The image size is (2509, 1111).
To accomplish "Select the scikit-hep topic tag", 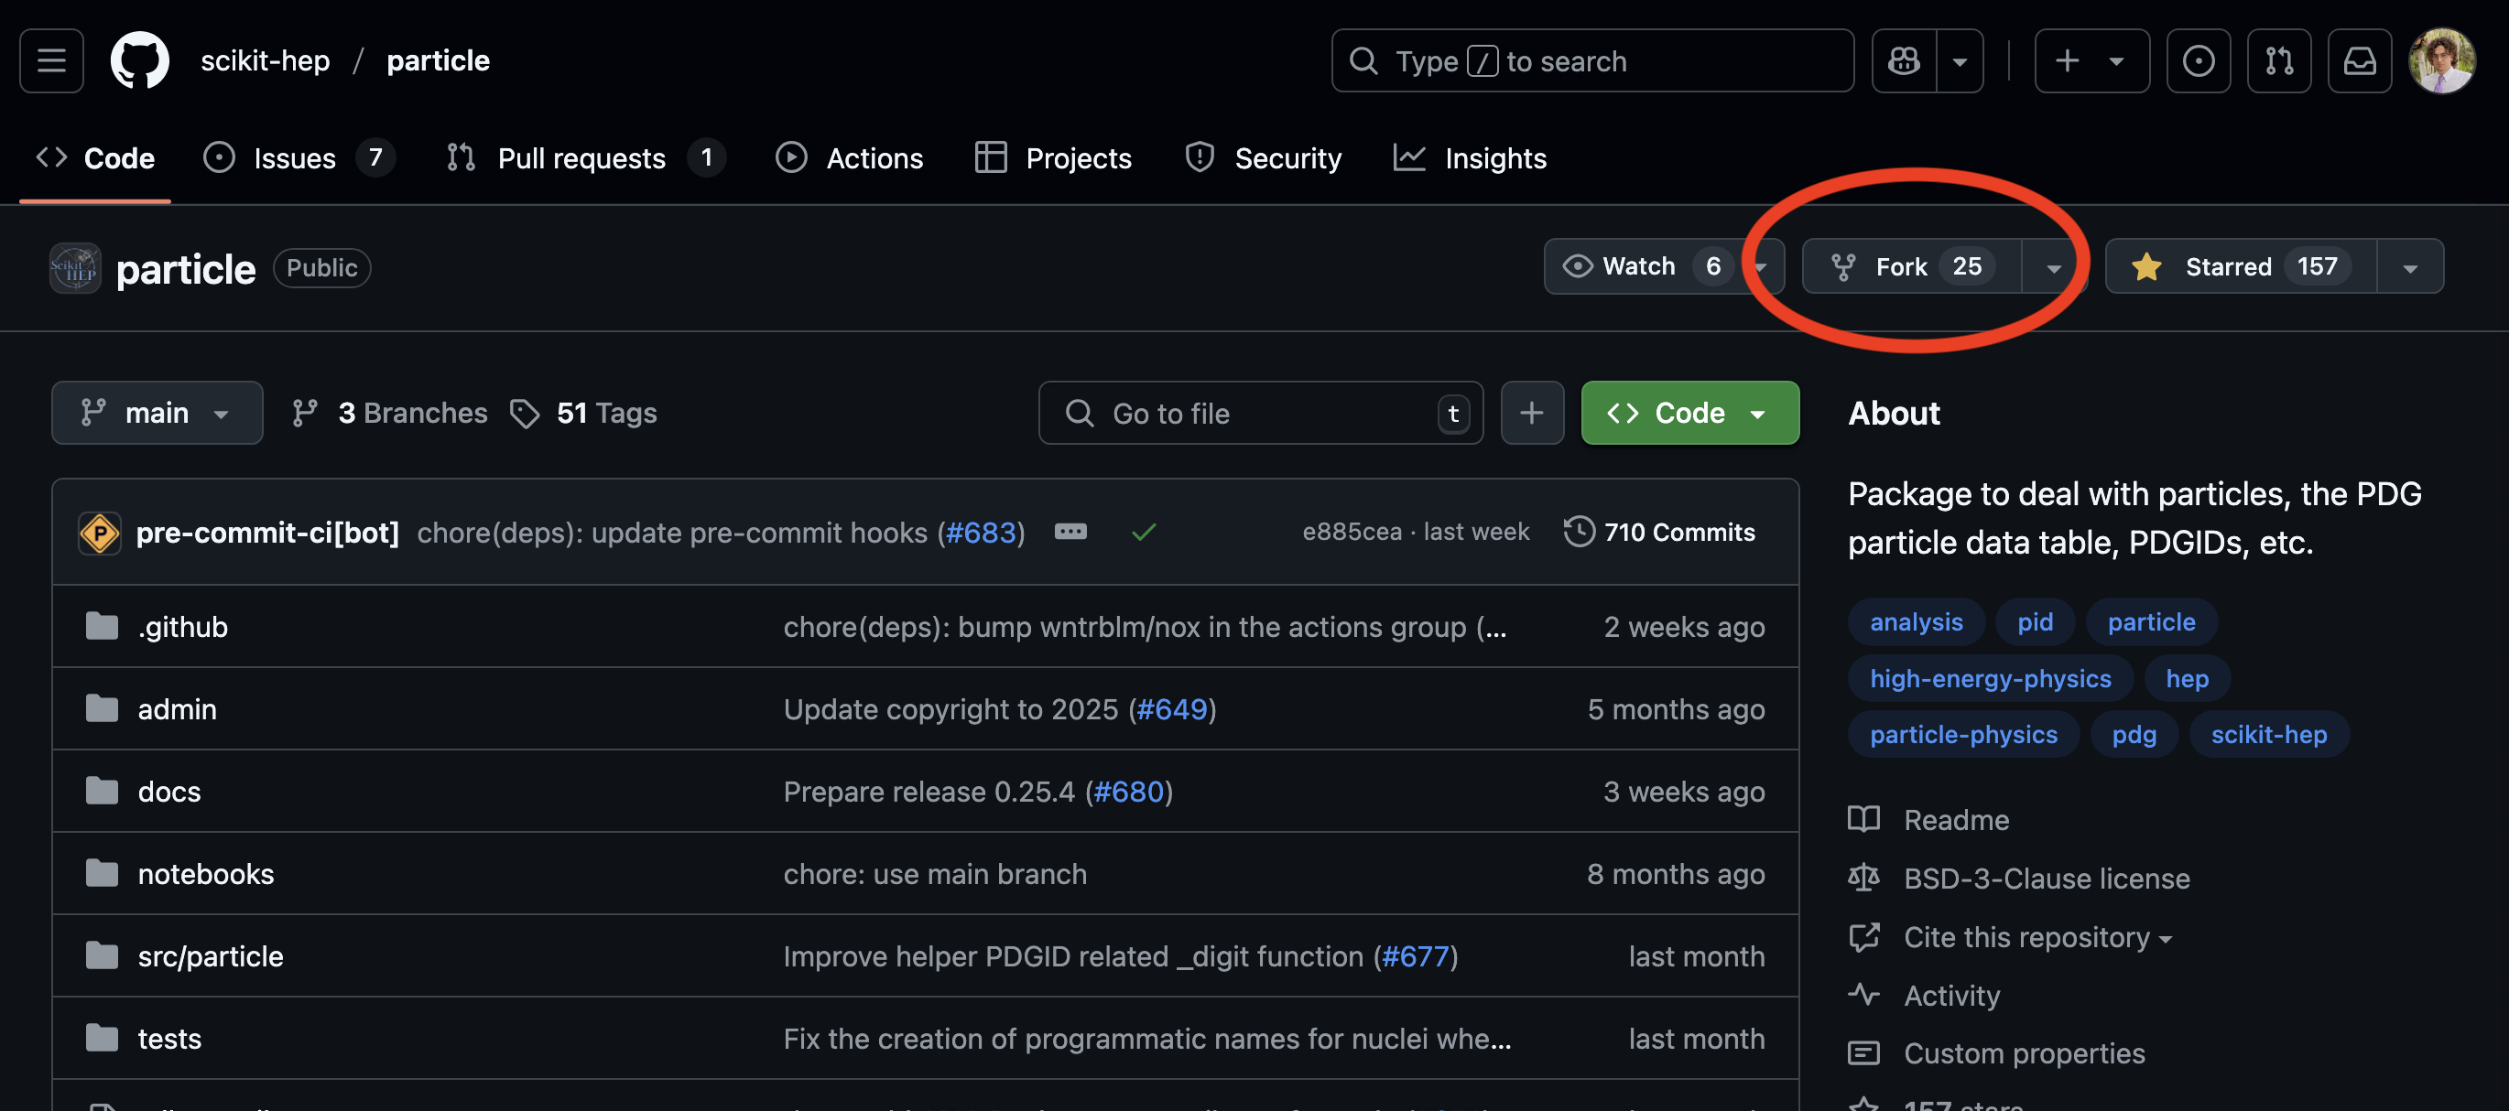I will coord(2268,734).
